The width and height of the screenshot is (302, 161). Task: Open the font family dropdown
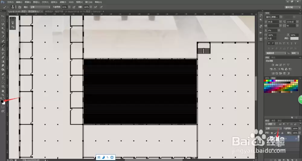tap(274, 17)
